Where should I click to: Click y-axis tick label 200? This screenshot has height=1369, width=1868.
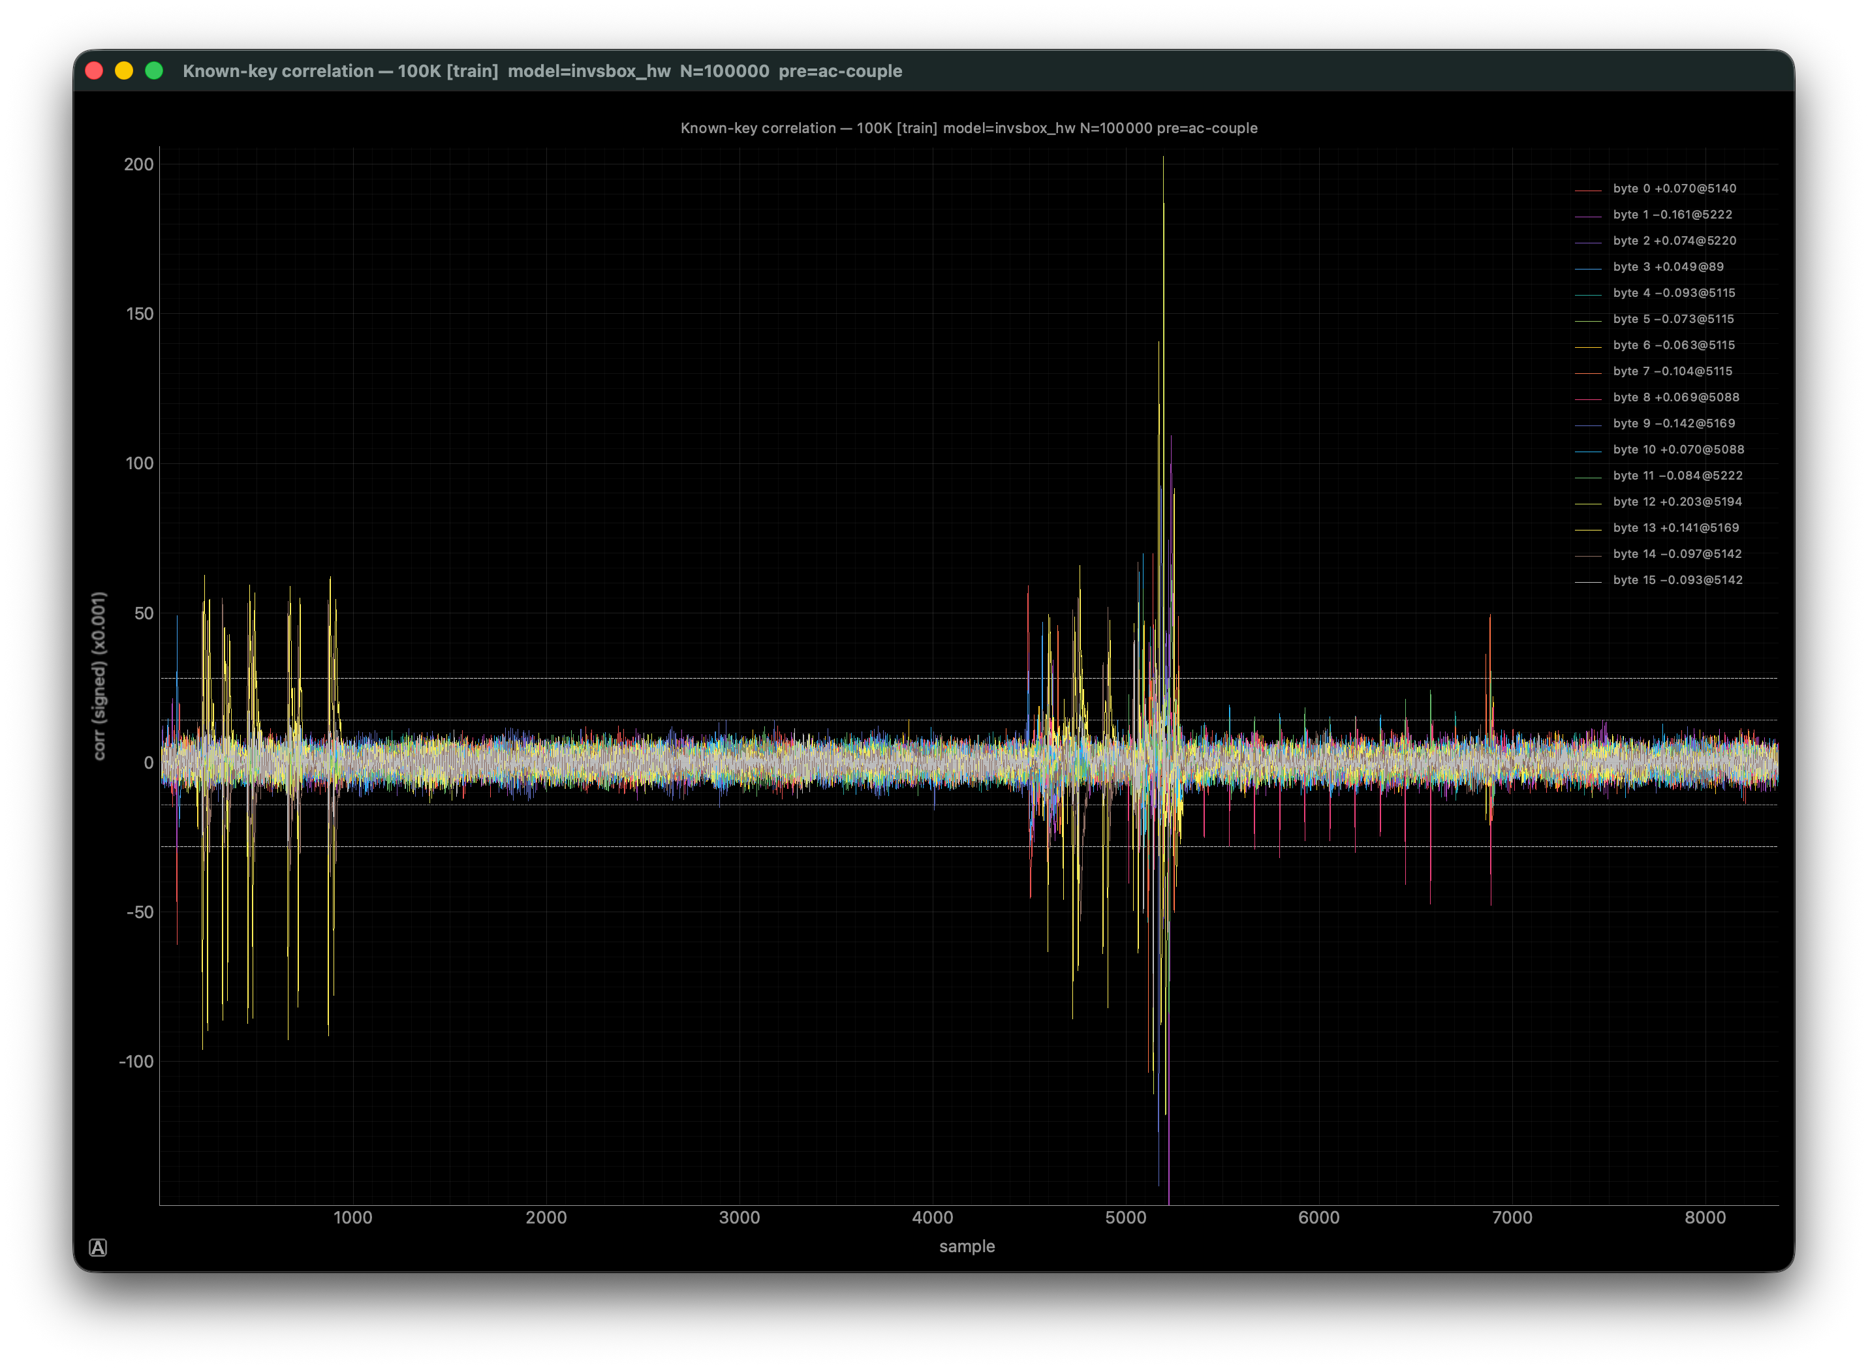139,165
